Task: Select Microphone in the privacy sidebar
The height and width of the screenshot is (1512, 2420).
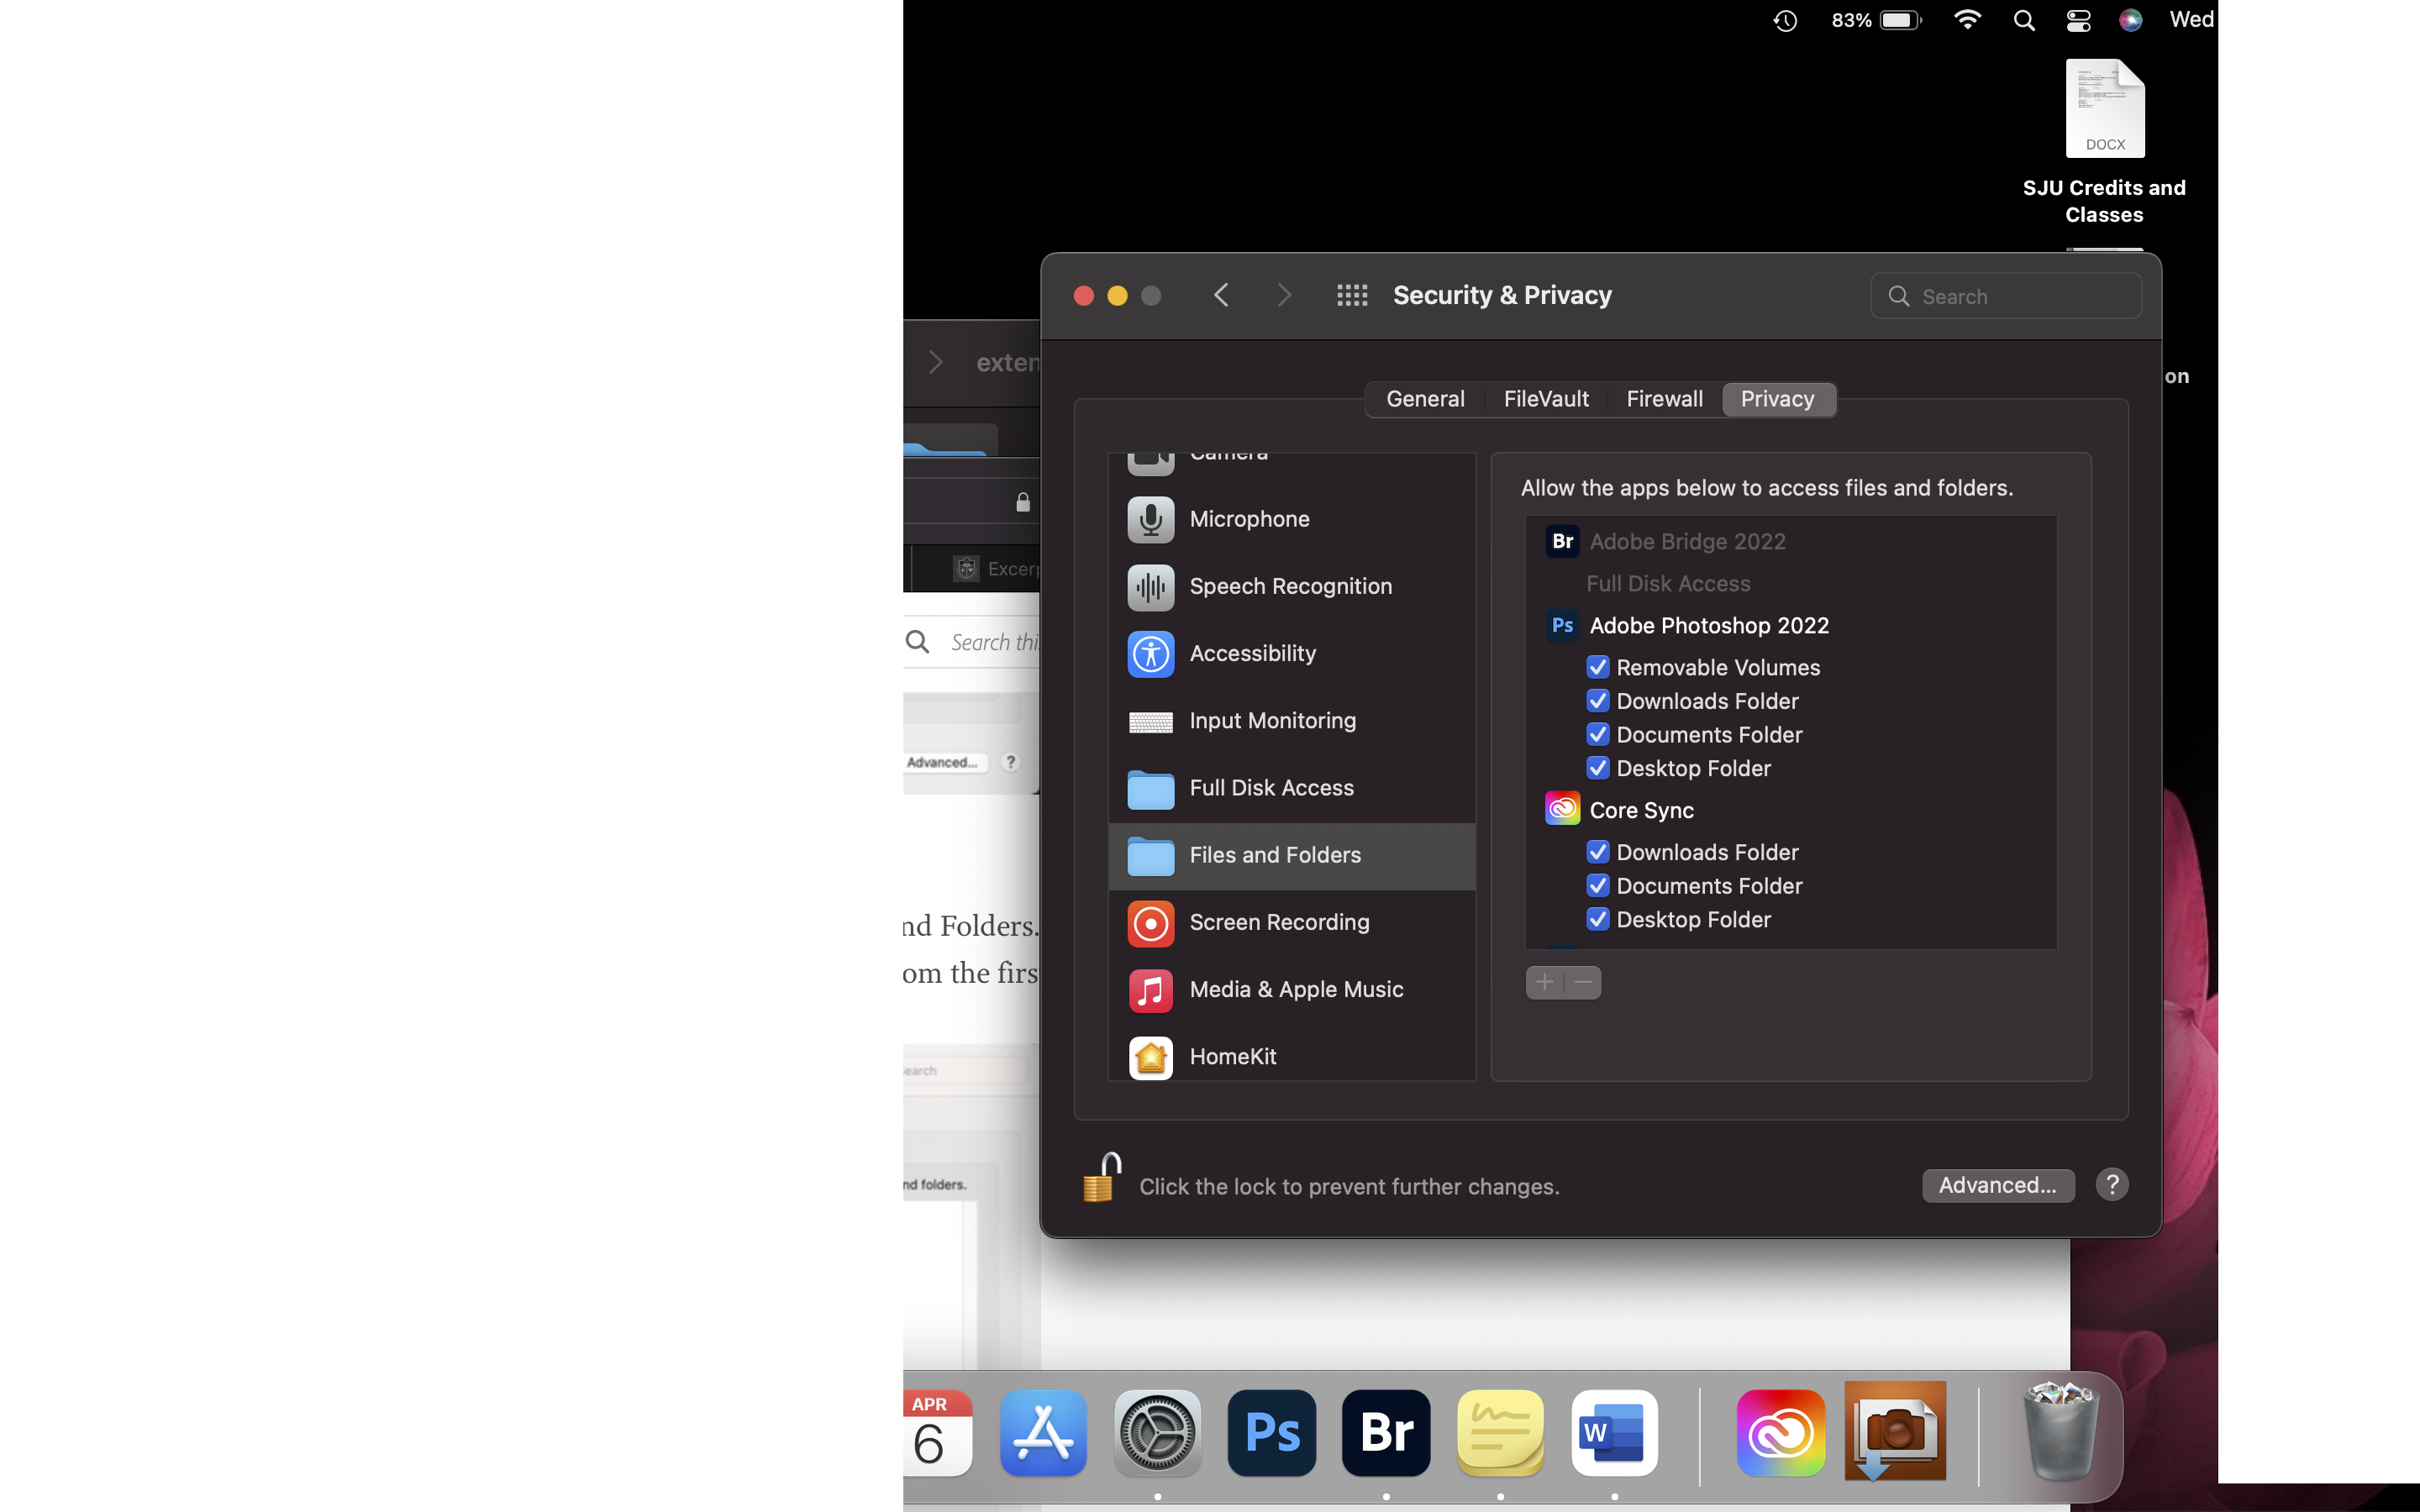Action: pos(1249,519)
